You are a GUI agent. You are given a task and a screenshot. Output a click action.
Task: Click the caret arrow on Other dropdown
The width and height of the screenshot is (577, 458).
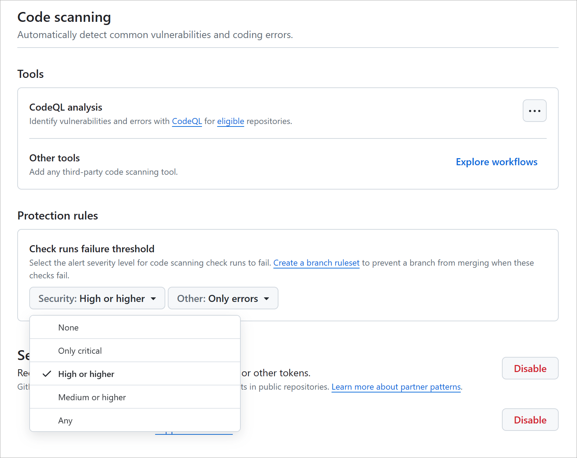point(266,299)
